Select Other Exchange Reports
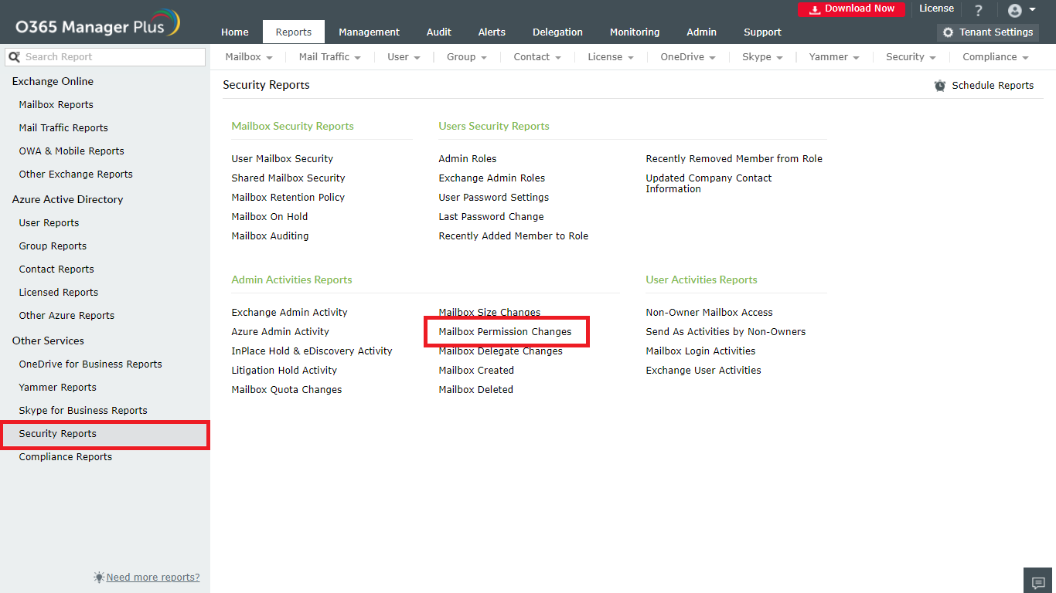This screenshot has height=593, width=1056. click(x=76, y=175)
